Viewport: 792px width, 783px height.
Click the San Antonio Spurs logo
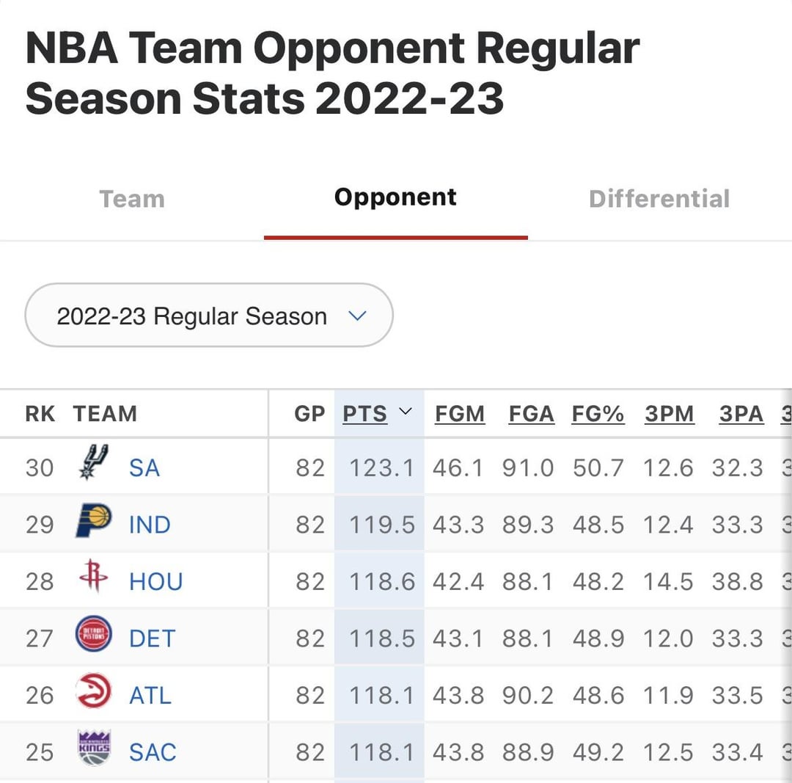(94, 464)
